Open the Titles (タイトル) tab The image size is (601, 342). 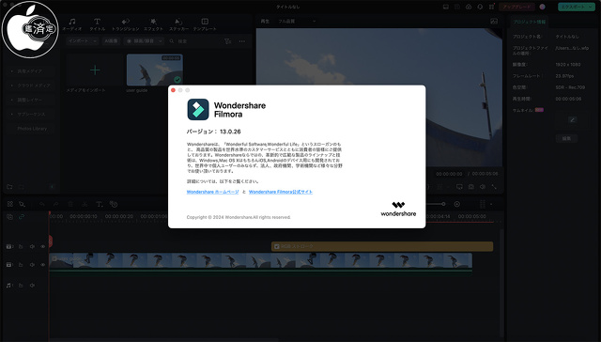tap(98, 24)
